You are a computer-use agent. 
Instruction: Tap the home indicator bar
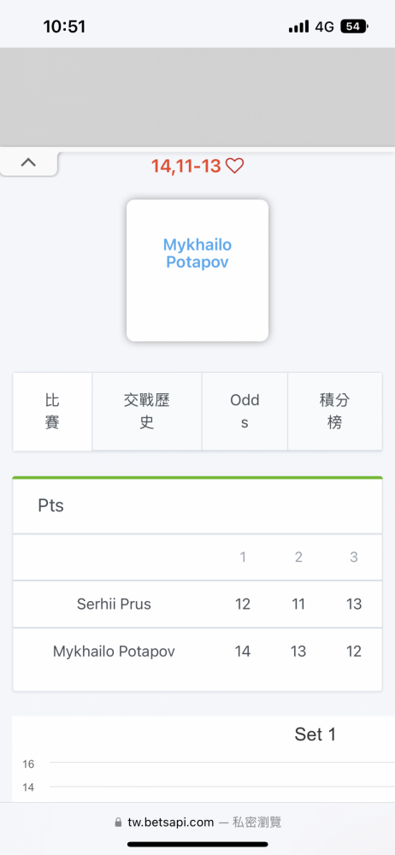[x=197, y=844]
